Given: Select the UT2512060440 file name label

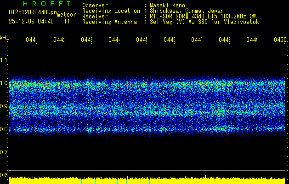Looking at the screenshot, I should [32, 12].
